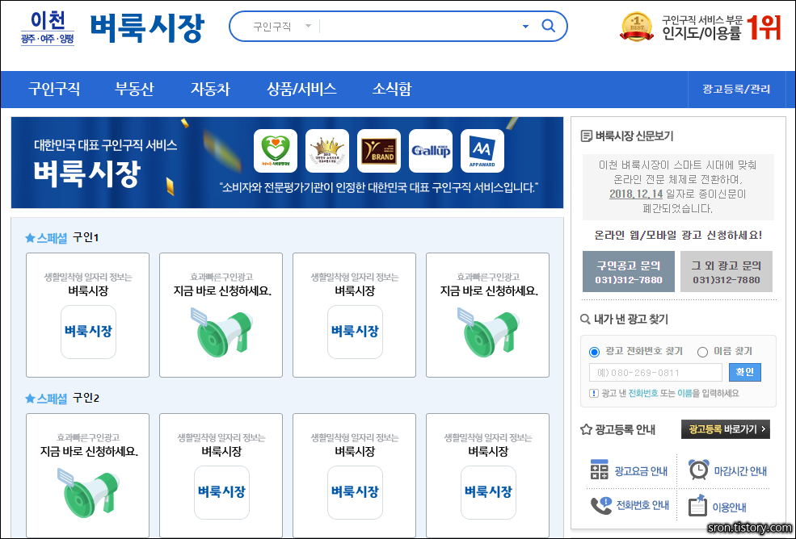This screenshot has width=796, height=539.
Task: Open the 구인구직 search category dropdown
Action: tap(282, 27)
